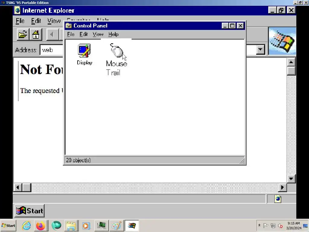This screenshot has width=309, height=232.
Task: Click the Internet Explorer title bar icon
Action: click(18, 10)
